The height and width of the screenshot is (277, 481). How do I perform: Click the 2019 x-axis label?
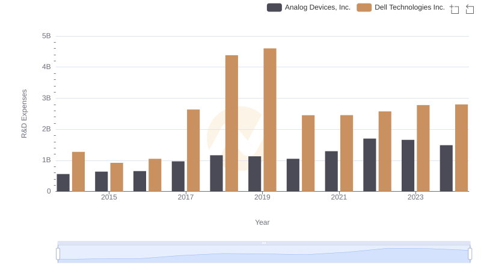tap(262, 197)
